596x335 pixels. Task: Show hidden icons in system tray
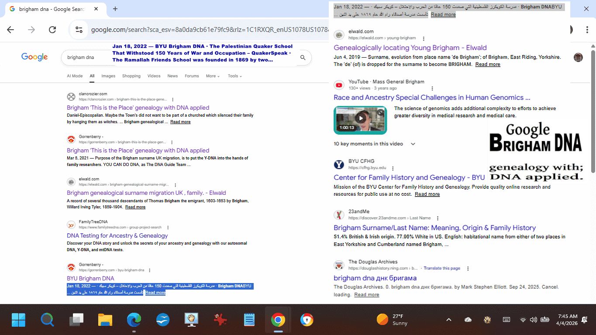click(x=448, y=320)
